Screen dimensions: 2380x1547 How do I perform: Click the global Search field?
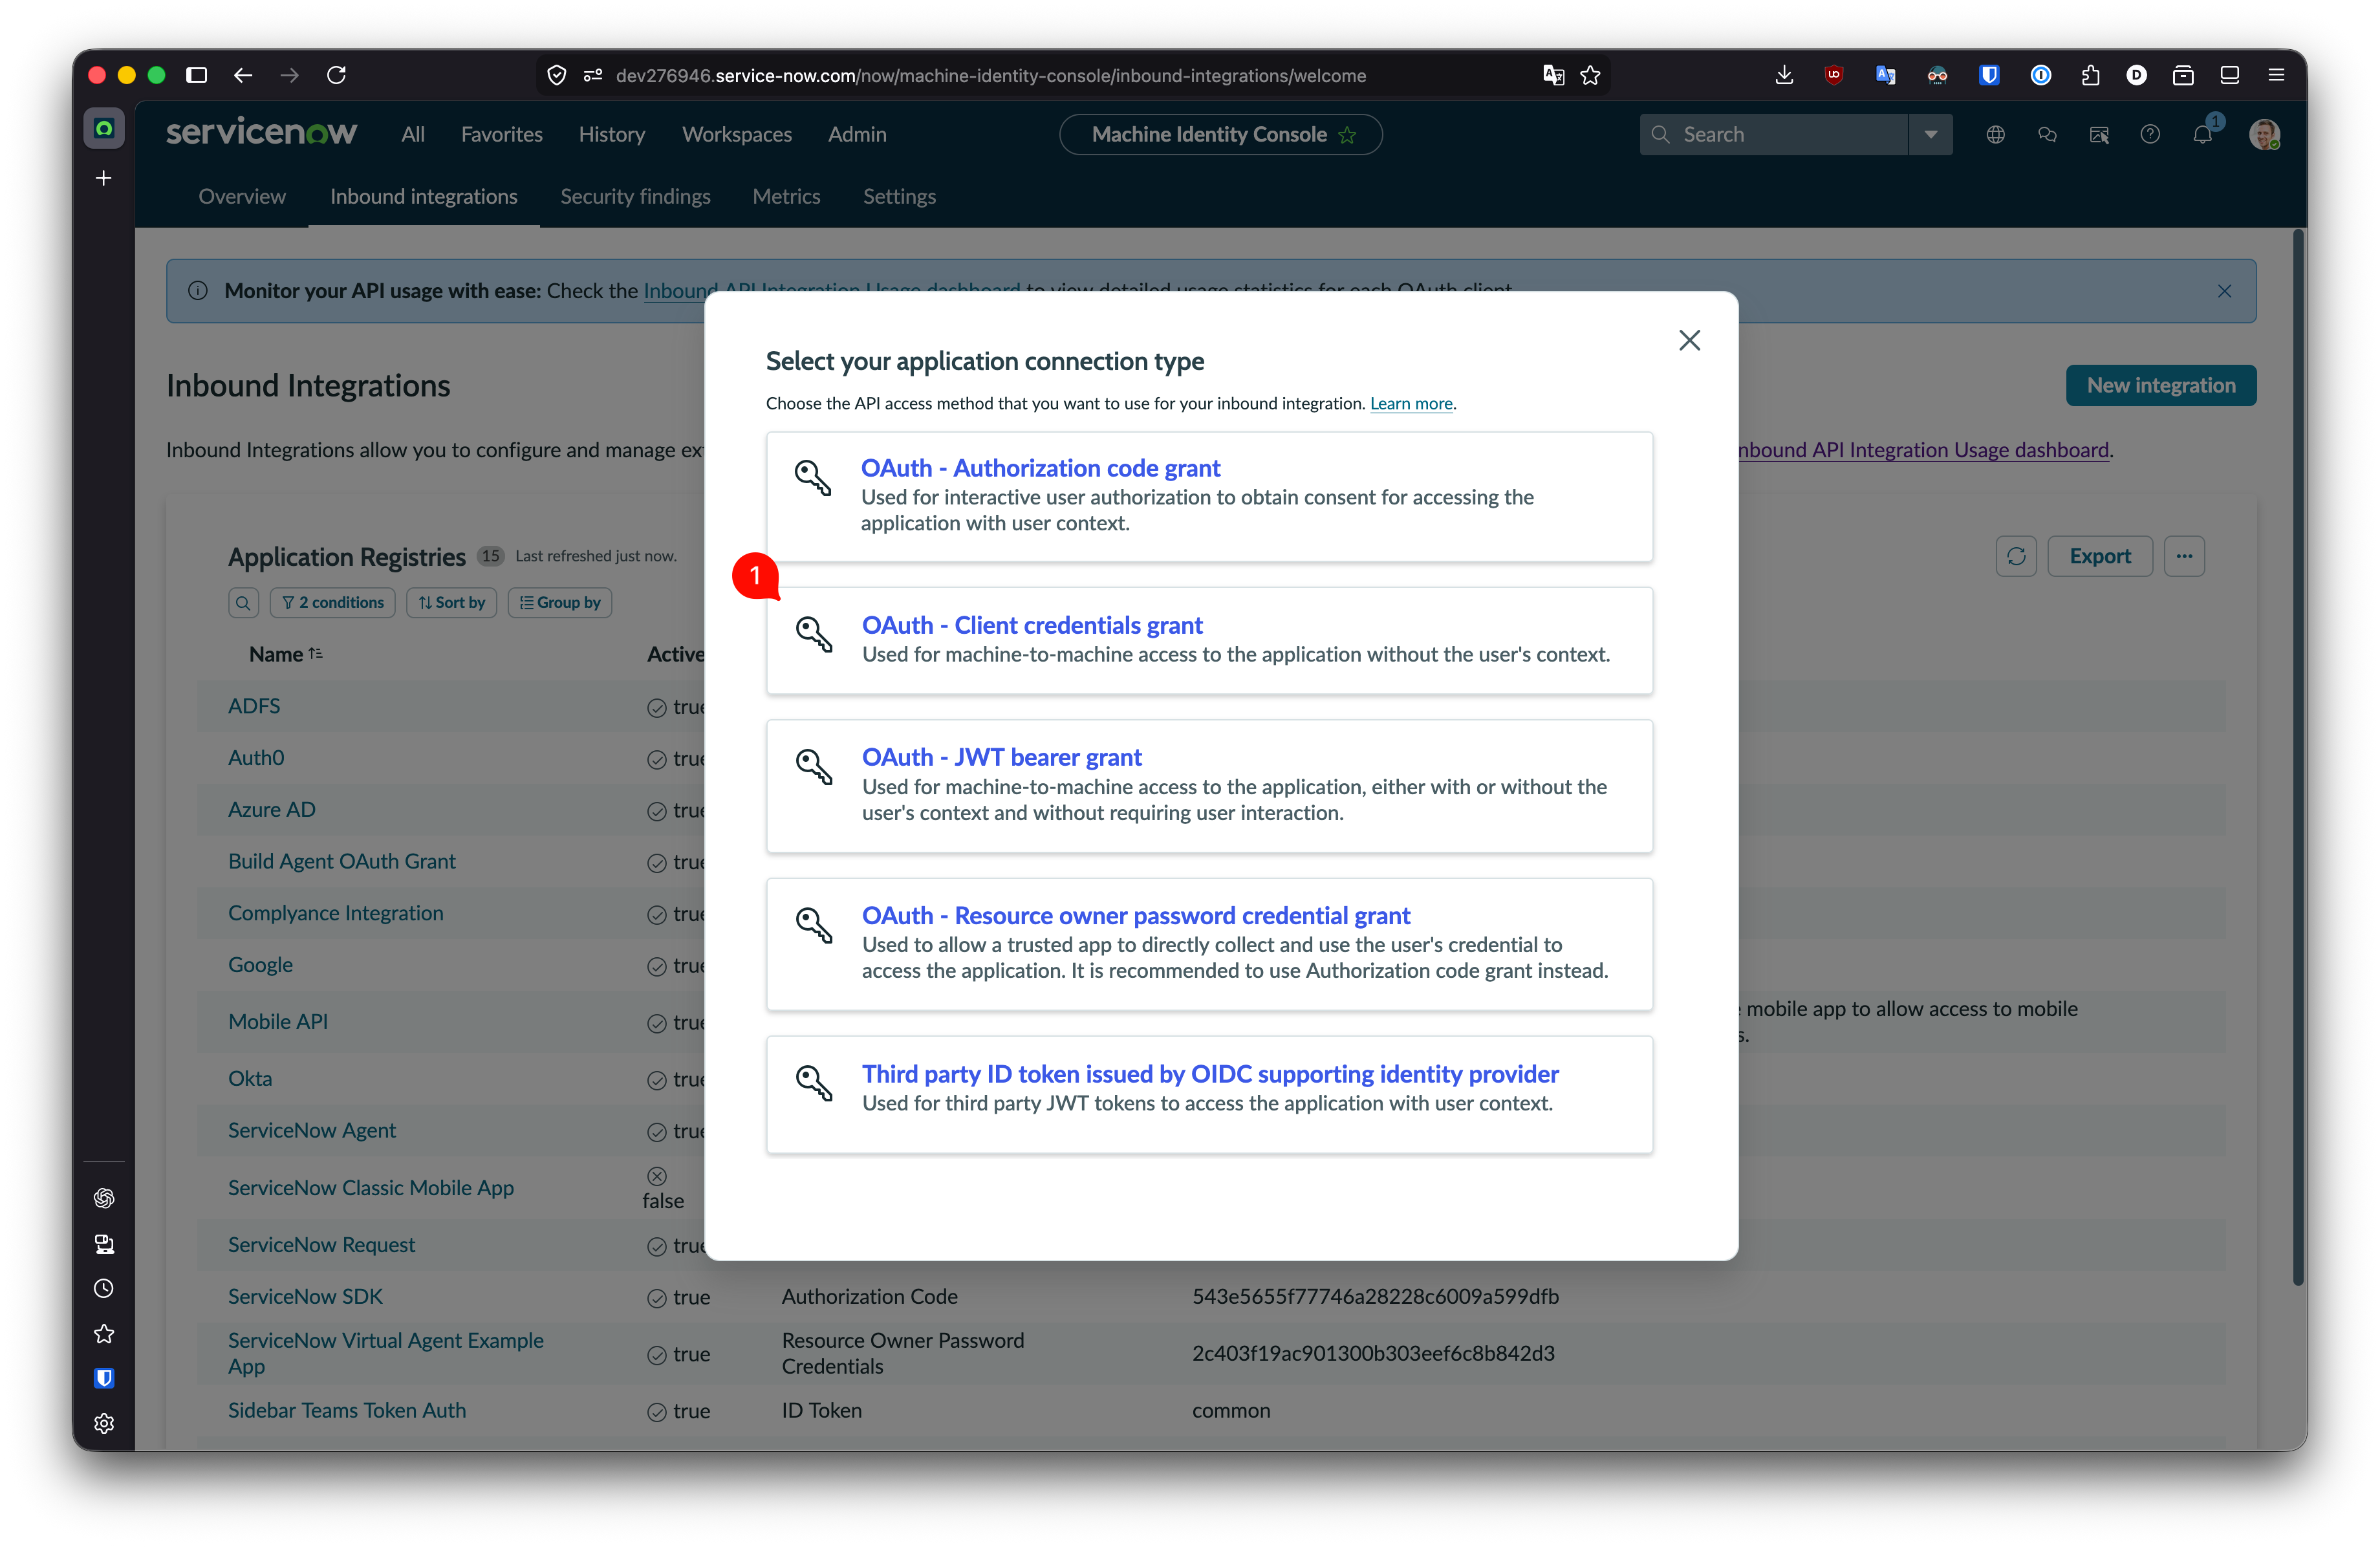coord(1773,134)
